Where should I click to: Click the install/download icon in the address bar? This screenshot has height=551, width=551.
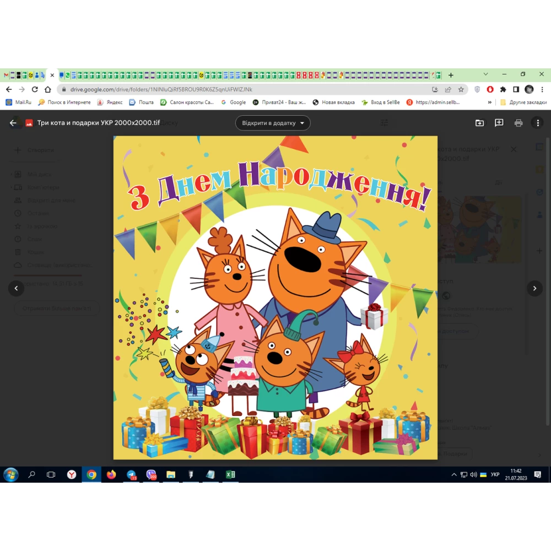435,90
